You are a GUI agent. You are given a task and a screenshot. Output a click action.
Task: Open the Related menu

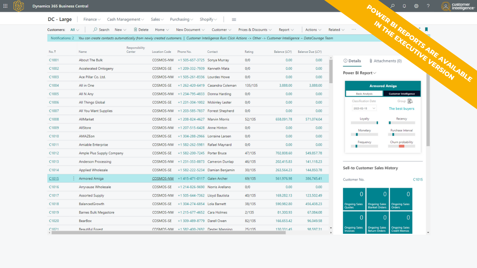pyautogui.click(x=337, y=30)
